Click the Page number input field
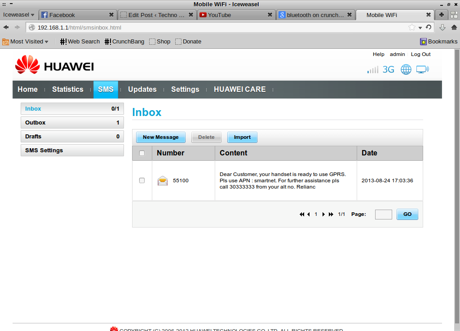The height and width of the screenshot is (331, 460). 383,215
